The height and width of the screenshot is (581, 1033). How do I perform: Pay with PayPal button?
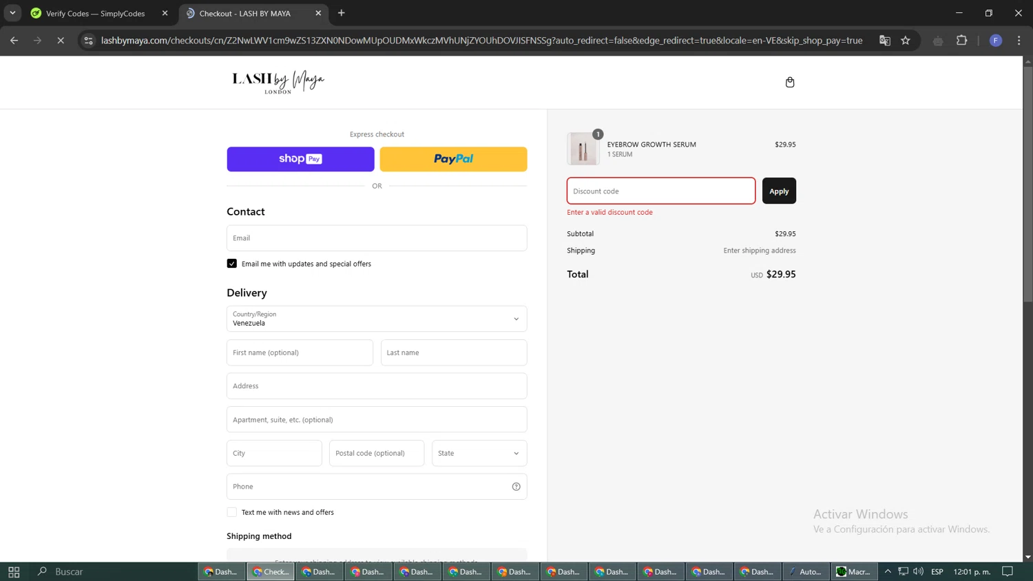tap(453, 159)
